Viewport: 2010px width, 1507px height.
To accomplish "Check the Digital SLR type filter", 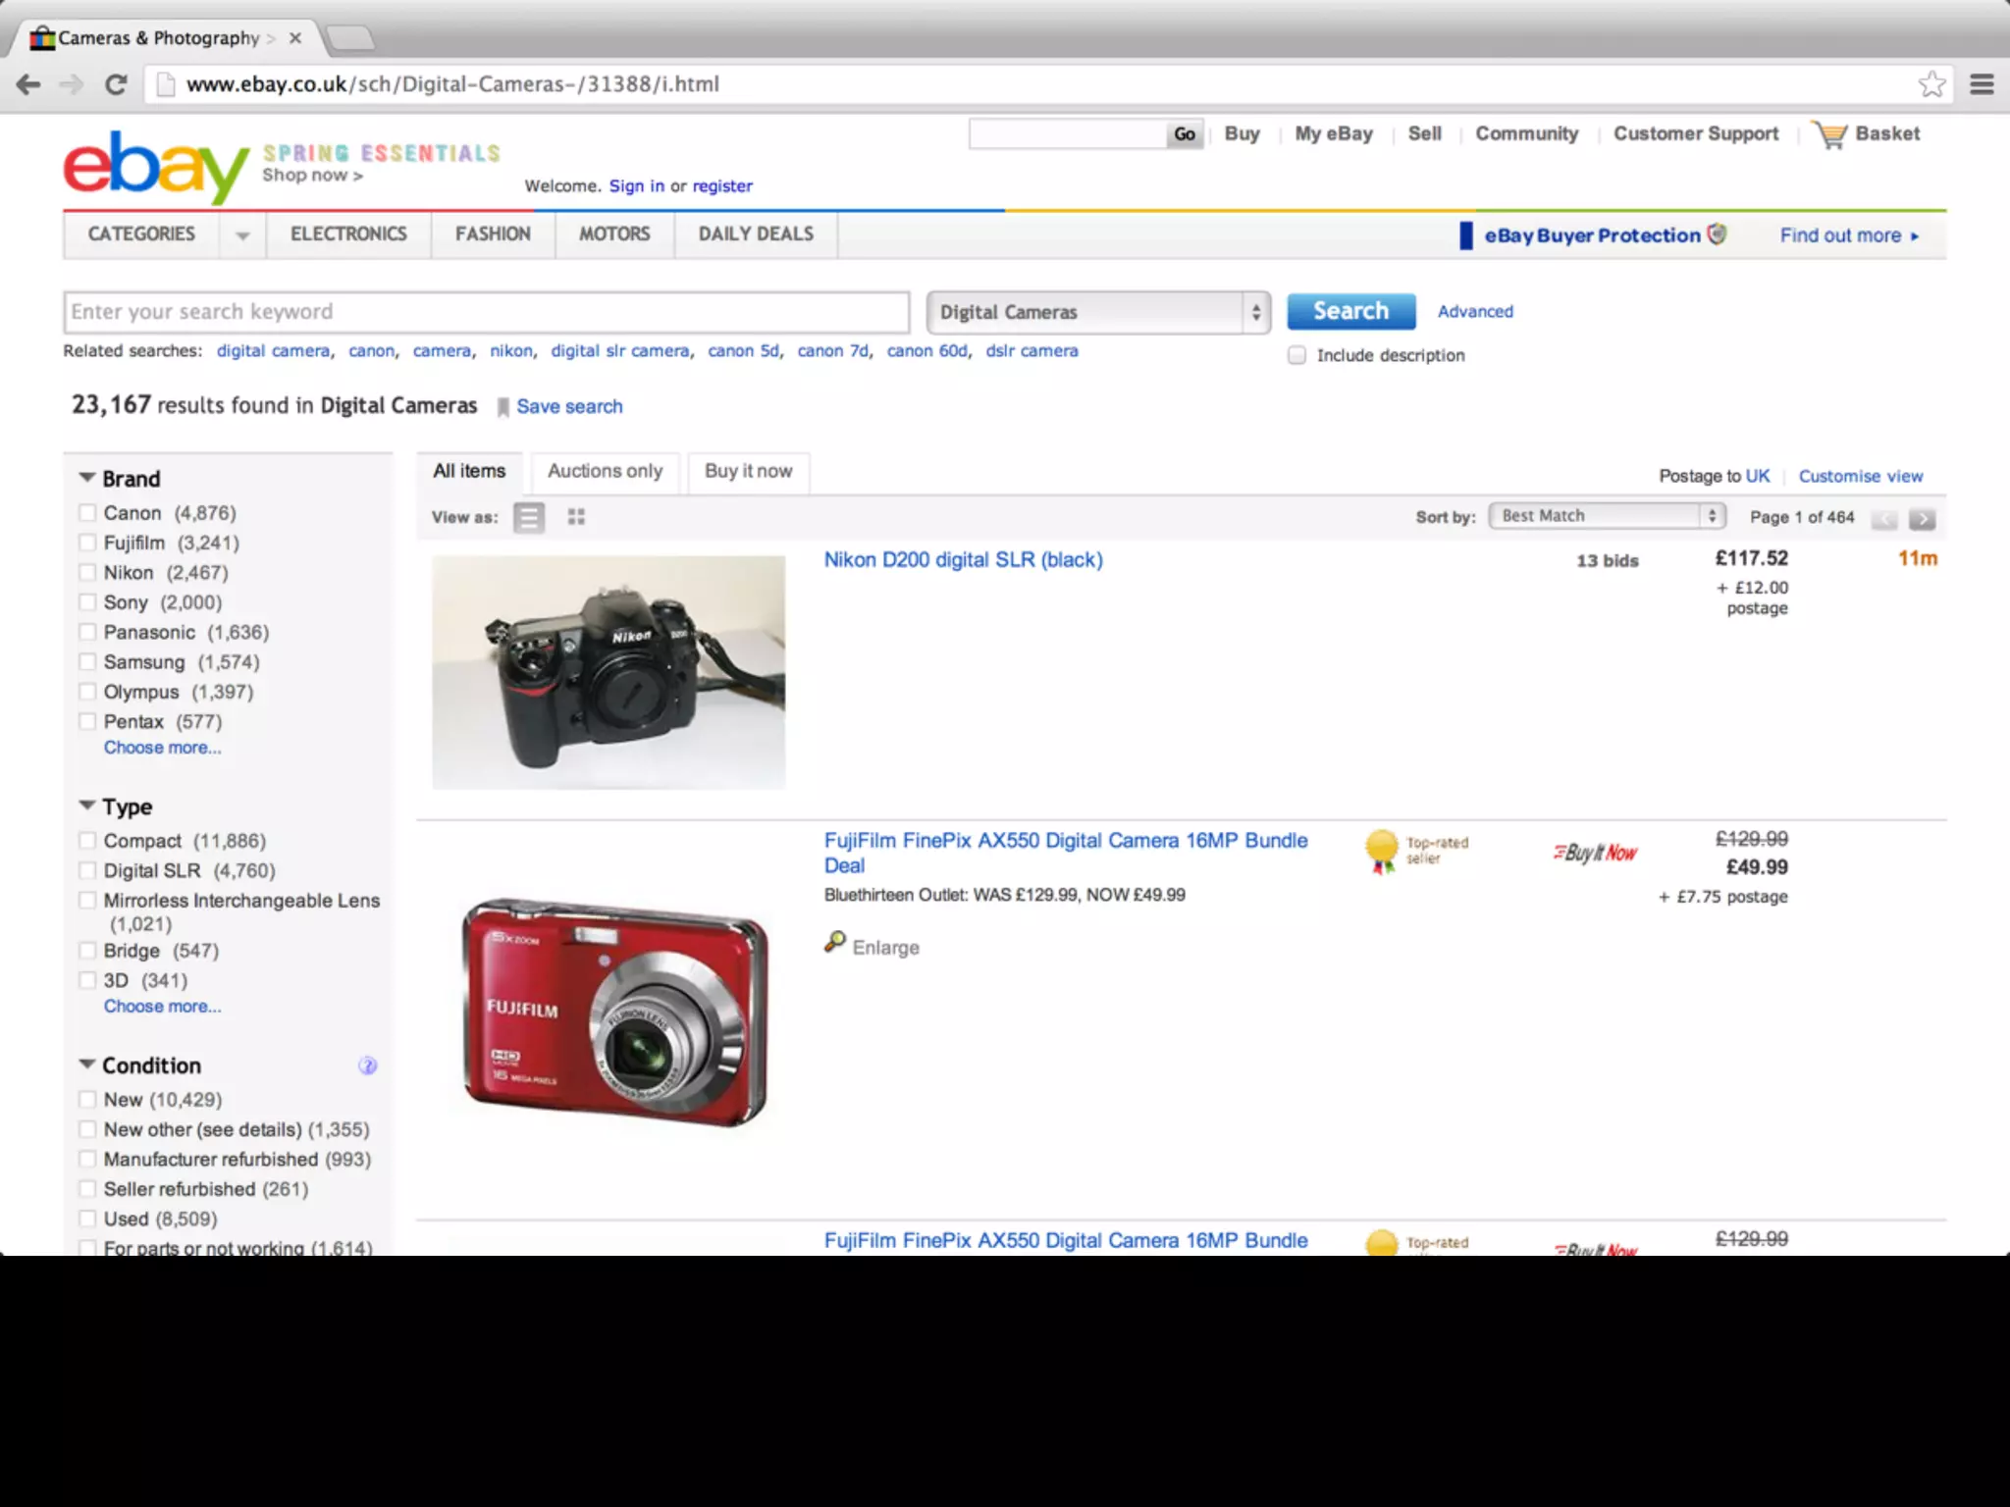I will point(87,870).
